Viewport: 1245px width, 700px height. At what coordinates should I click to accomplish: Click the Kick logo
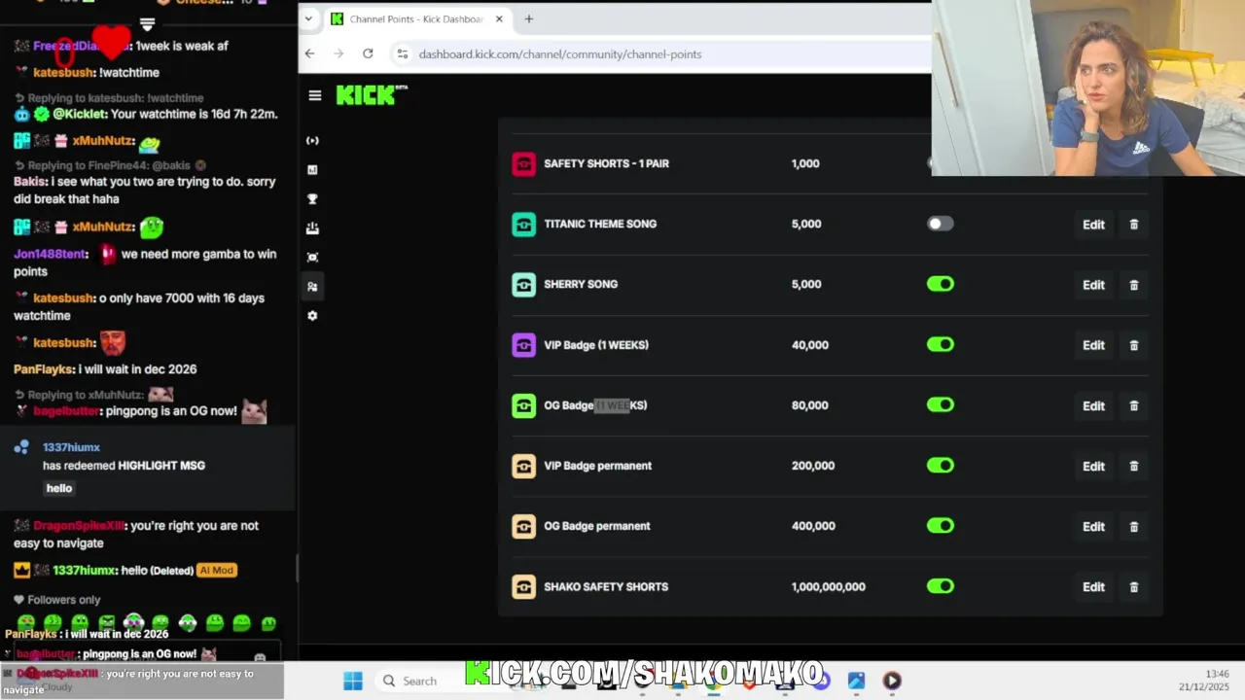point(372,94)
